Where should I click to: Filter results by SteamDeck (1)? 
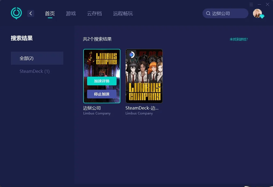(35, 71)
